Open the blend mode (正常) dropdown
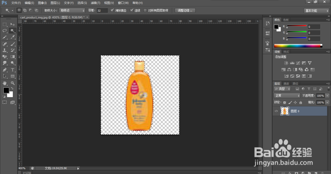The height and width of the screenshot is (174, 331). (x=287, y=96)
